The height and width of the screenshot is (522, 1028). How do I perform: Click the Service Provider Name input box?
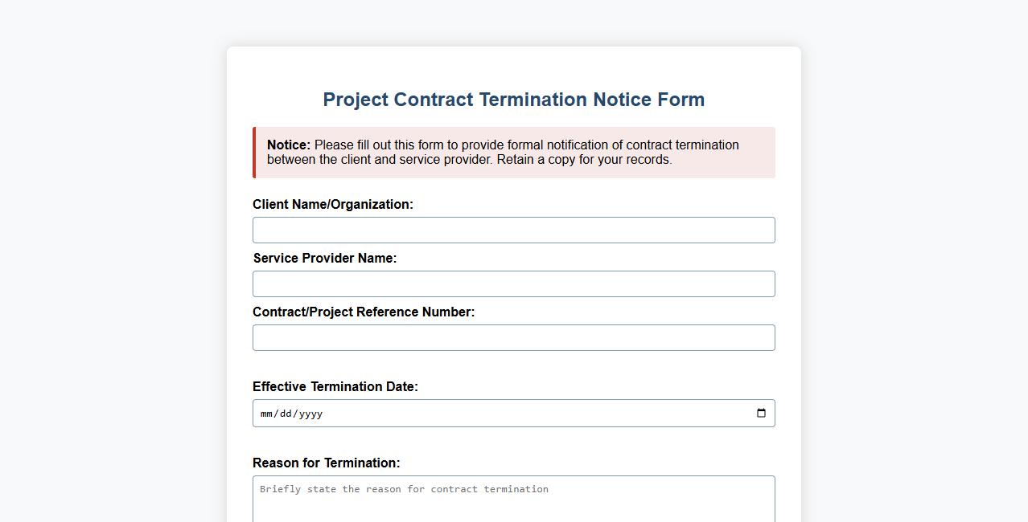[x=514, y=283]
